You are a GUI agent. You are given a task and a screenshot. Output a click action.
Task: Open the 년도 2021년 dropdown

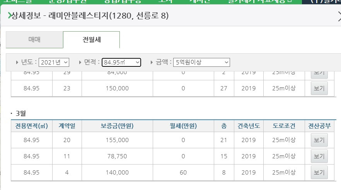(x=54, y=62)
